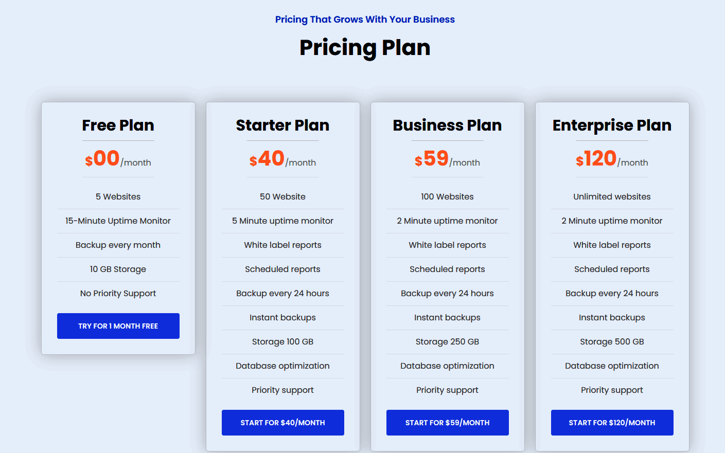Select the Free Plan heading
The width and height of the screenshot is (725, 453).
click(118, 125)
